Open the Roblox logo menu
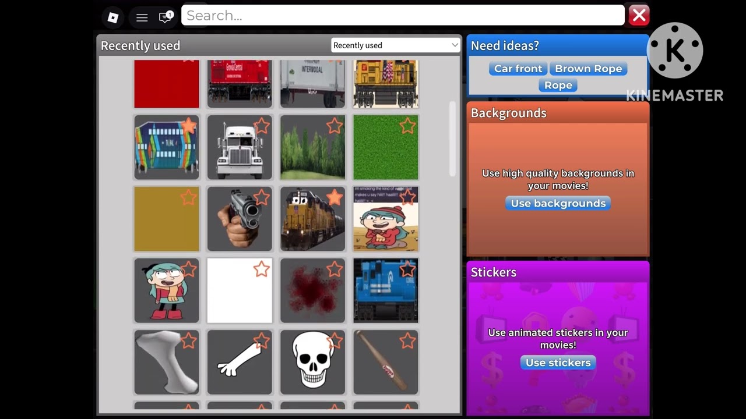This screenshot has width=746, height=419. [113, 17]
